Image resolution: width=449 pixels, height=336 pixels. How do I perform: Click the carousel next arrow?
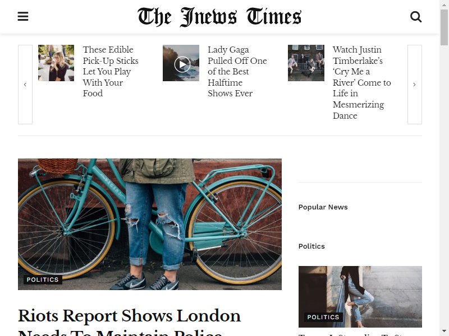point(415,85)
